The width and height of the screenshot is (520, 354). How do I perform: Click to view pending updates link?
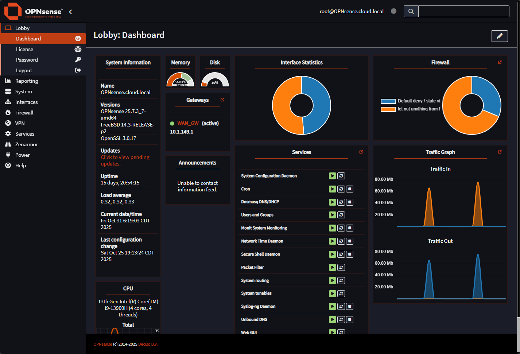[125, 160]
